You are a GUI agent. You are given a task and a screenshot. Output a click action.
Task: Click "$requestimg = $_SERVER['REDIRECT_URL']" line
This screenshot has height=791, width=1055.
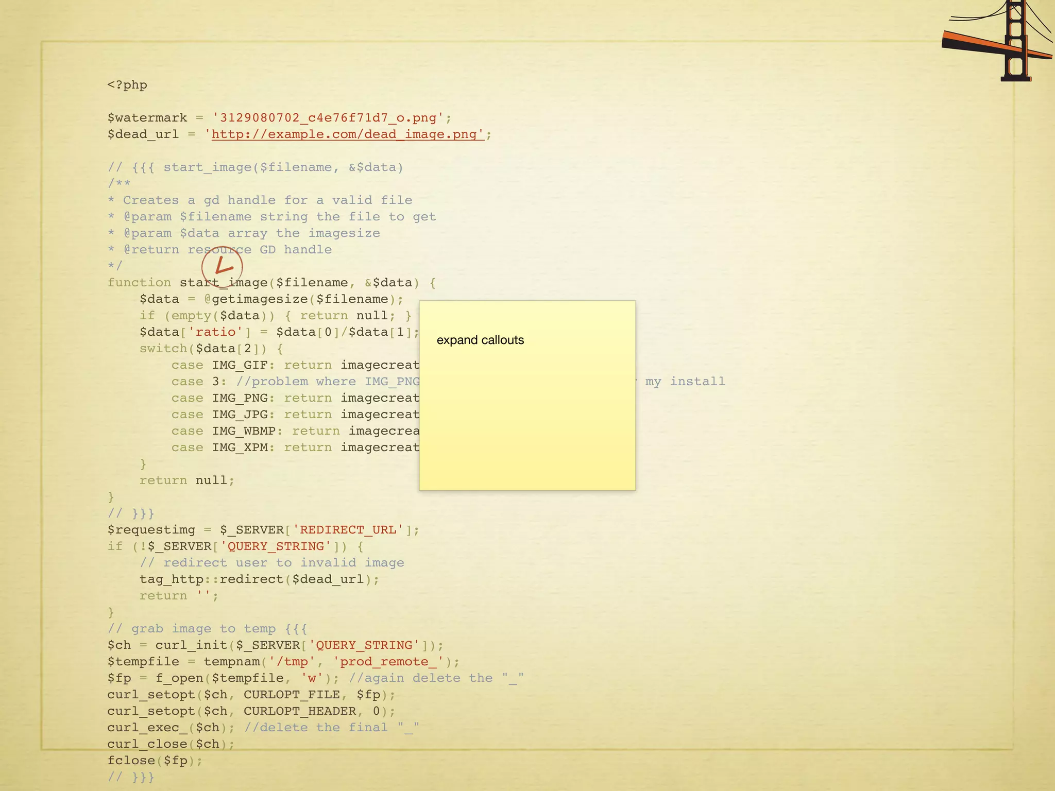tap(263, 530)
